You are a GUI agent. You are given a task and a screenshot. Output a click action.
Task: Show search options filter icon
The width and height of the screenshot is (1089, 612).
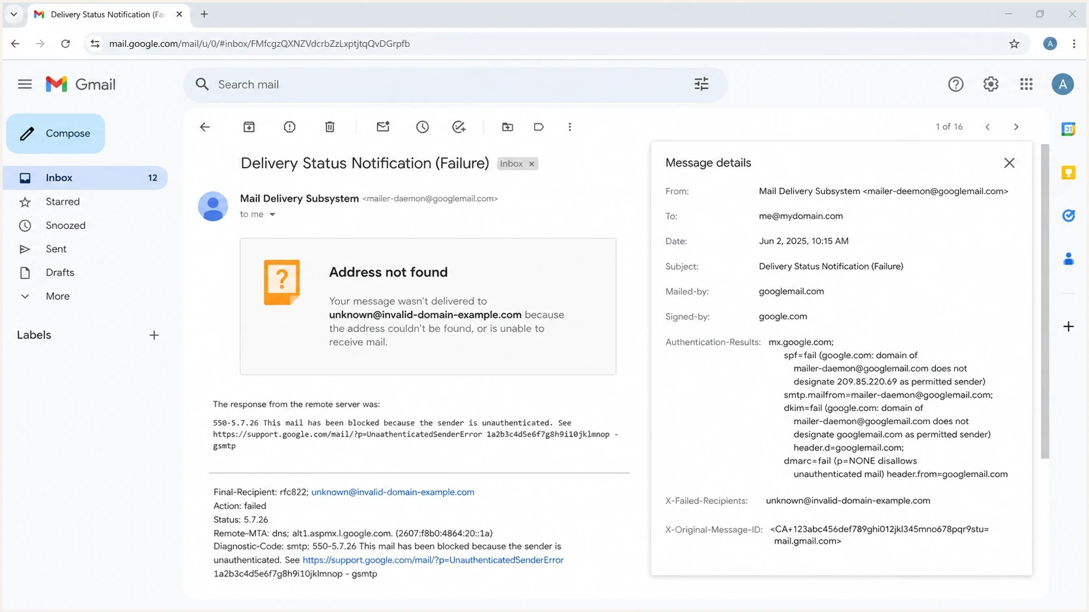point(701,84)
